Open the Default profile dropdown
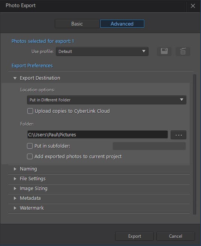This screenshot has height=246, width=201. (x=102, y=51)
